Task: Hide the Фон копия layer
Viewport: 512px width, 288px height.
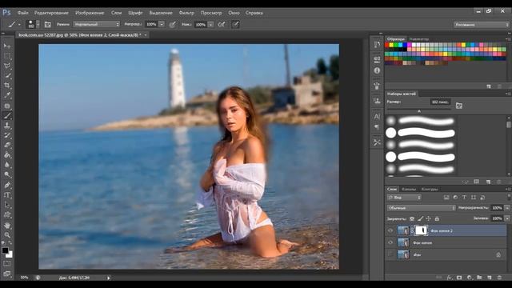Action: (x=390, y=242)
